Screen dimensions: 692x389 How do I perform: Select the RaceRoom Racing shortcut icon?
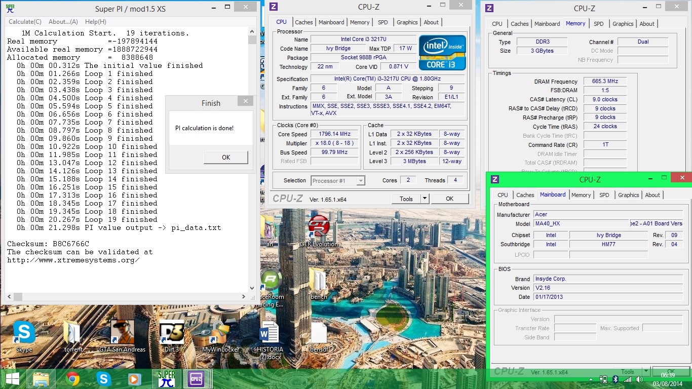pos(271,289)
